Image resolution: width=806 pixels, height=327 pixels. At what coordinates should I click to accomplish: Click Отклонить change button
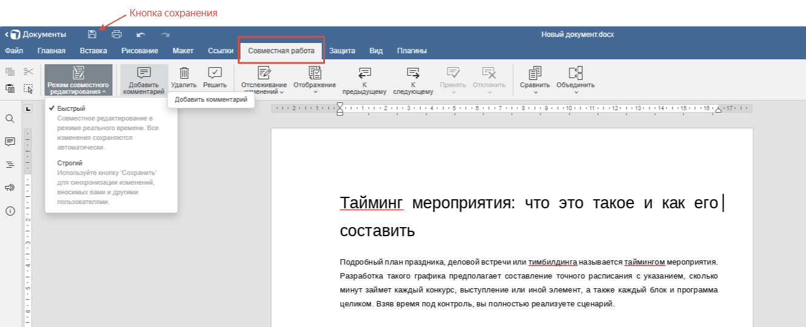tap(489, 81)
